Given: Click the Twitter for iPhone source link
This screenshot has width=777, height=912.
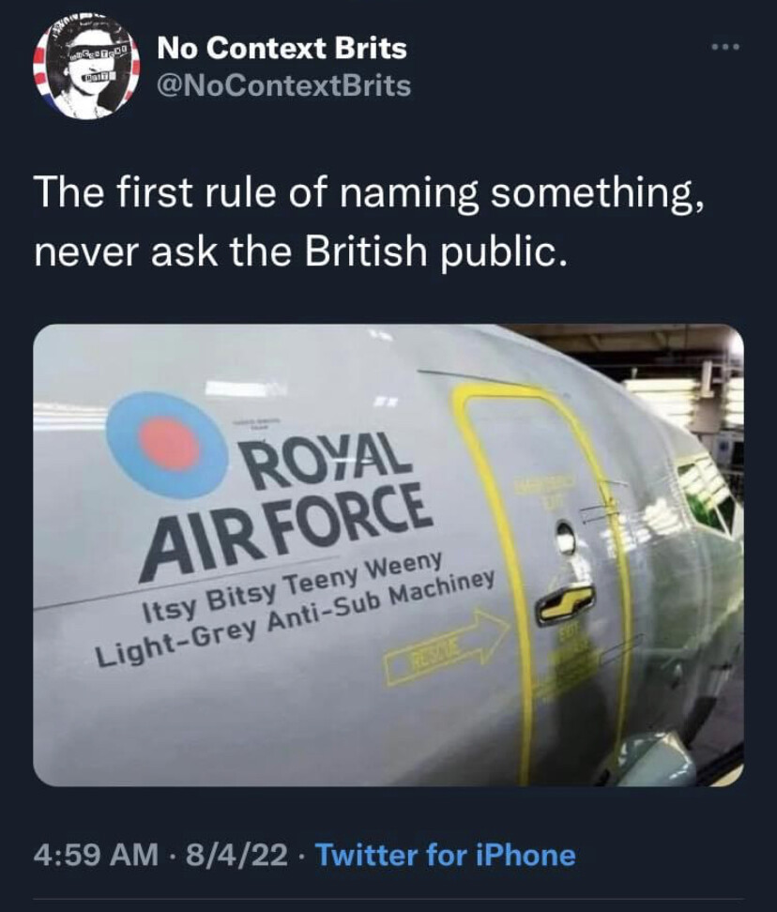Looking at the screenshot, I should click(x=445, y=855).
